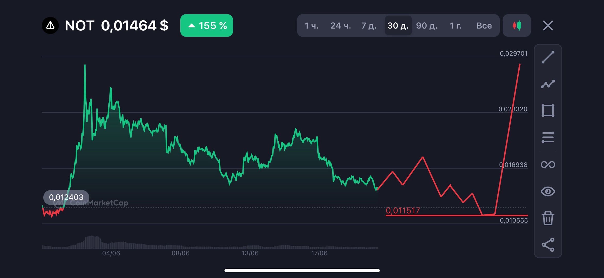Close the fullscreen chart view
Viewport: 604px width, 278px height.
coord(548,25)
